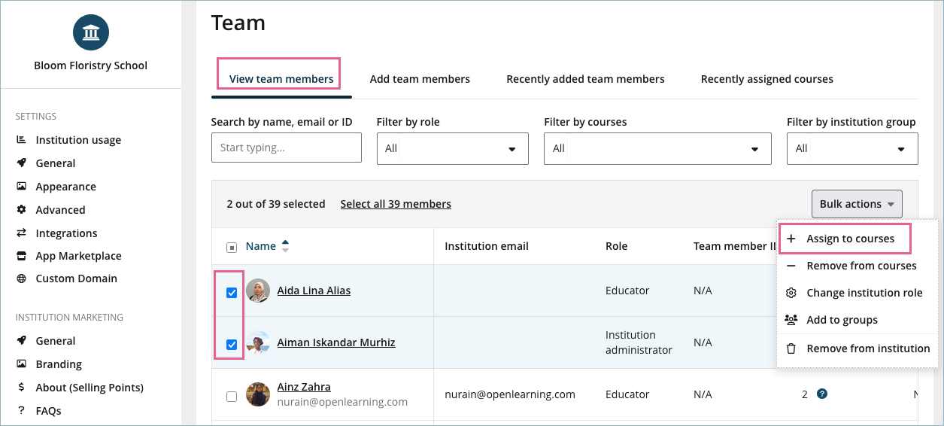Uncheck the Aida Lina Alias checkbox

click(x=232, y=293)
